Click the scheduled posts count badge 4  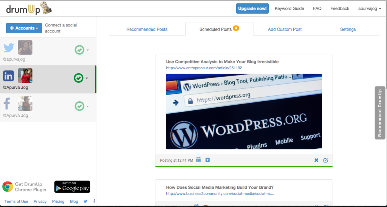236,28
